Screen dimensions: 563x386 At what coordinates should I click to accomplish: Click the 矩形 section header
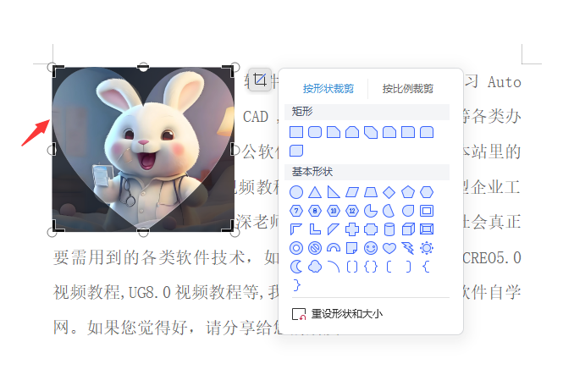pyautogui.click(x=367, y=112)
